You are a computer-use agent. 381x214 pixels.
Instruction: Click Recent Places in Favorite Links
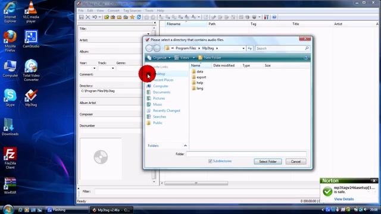point(163,80)
